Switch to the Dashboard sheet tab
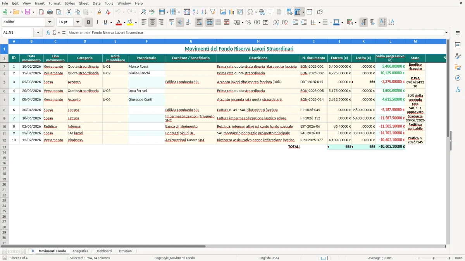 pos(103,251)
